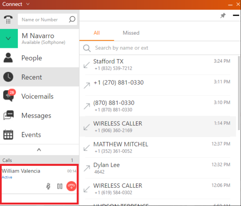Select the Recent section in sidebar
The width and height of the screenshot is (241, 206).
40,77
